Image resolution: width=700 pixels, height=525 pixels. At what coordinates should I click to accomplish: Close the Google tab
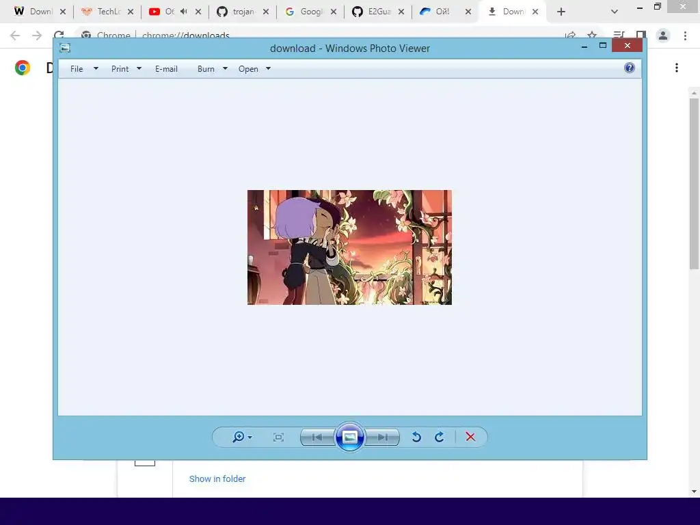[x=334, y=12]
